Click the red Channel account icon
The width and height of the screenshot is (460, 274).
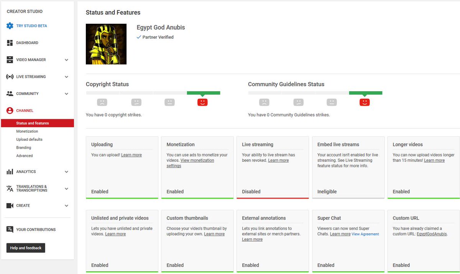coord(10,110)
